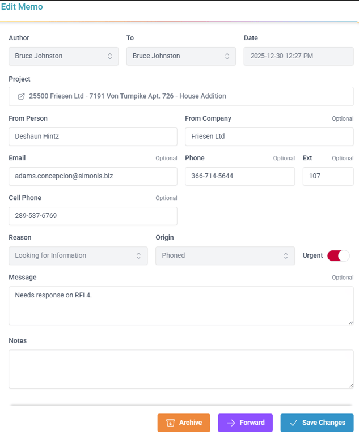Edit the From Person field
Screen dimensions: 359x435
tap(93, 137)
